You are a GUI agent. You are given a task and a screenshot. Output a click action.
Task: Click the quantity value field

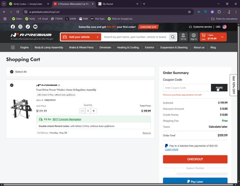(x=88, y=111)
